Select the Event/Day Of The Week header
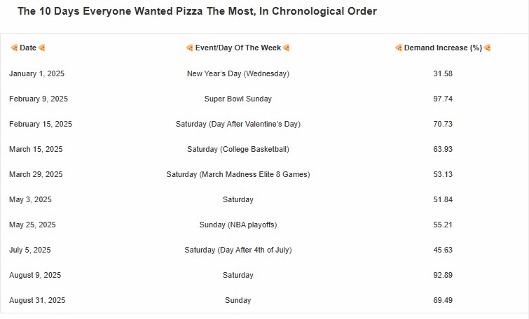The height and width of the screenshot is (319, 529). point(238,48)
